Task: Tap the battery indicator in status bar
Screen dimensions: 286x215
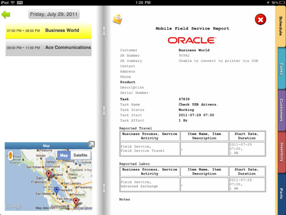Action: coord(282,3)
